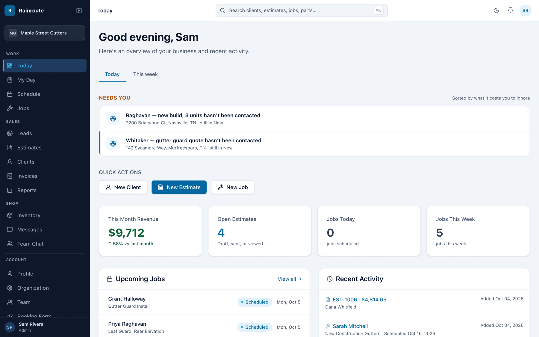Focus the search clients, estimates field

pyautogui.click(x=302, y=10)
